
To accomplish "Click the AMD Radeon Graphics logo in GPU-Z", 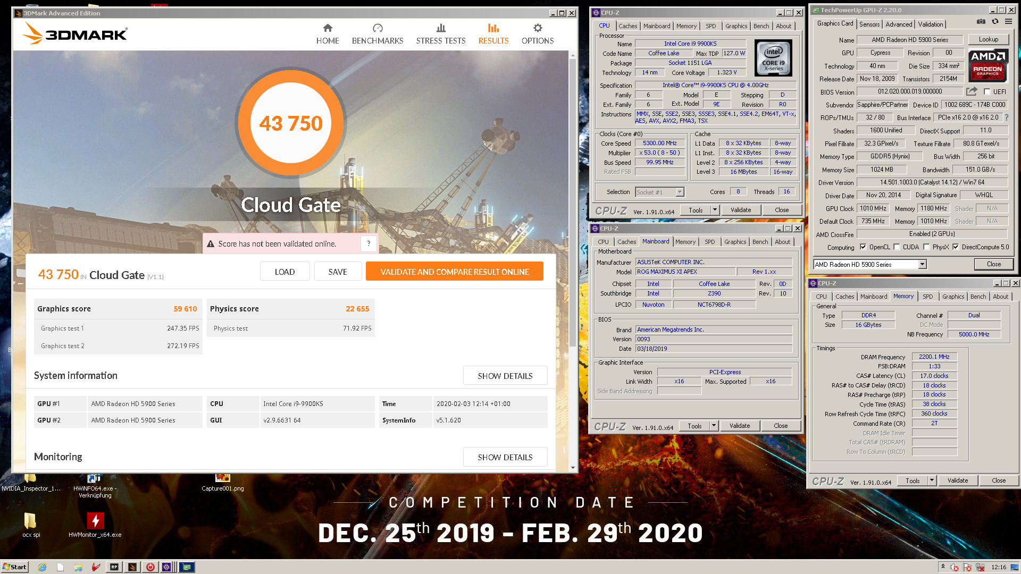I will coord(987,65).
